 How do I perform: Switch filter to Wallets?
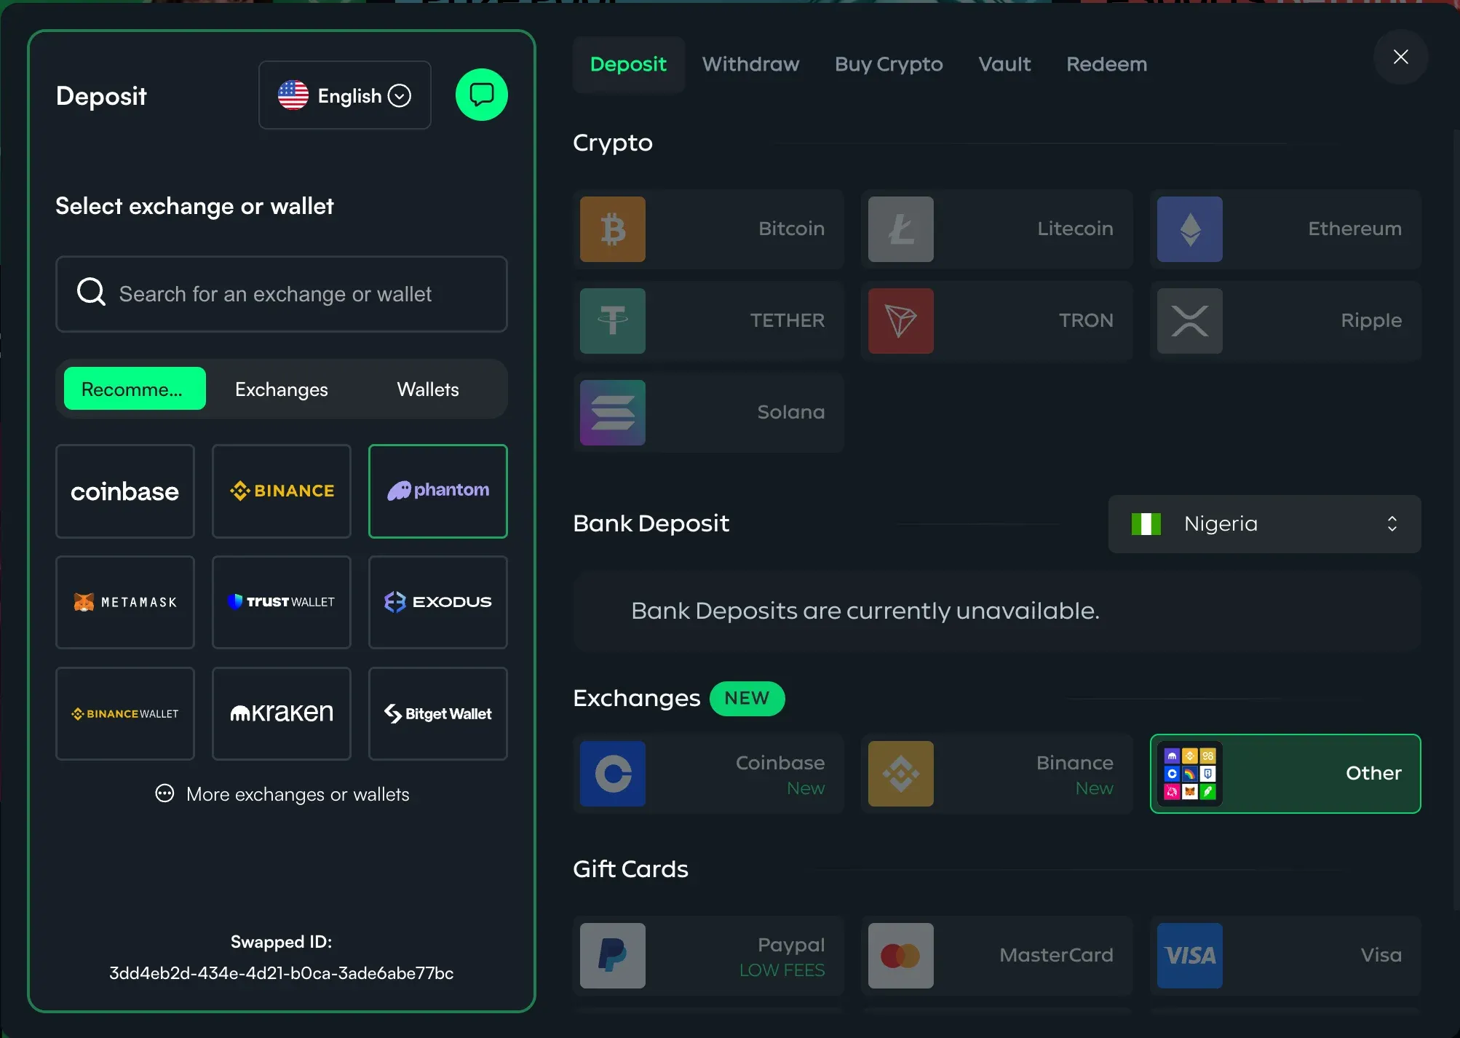point(427,389)
